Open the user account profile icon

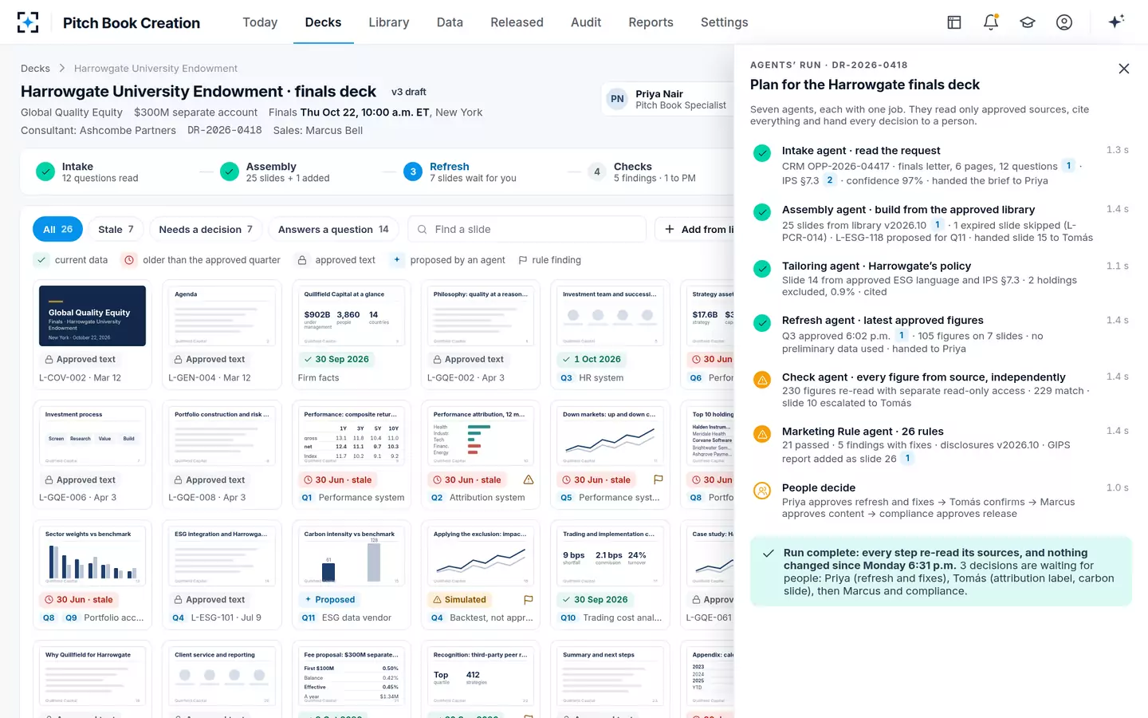pyautogui.click(x=1064, y=22)
